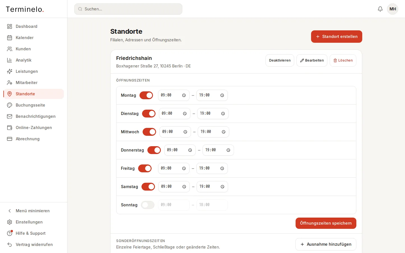Image resolution: width=405 pixels, height=253 pixels.
Task: Click the clock icon in Samstag end time
Action: (x=222, y=187)
